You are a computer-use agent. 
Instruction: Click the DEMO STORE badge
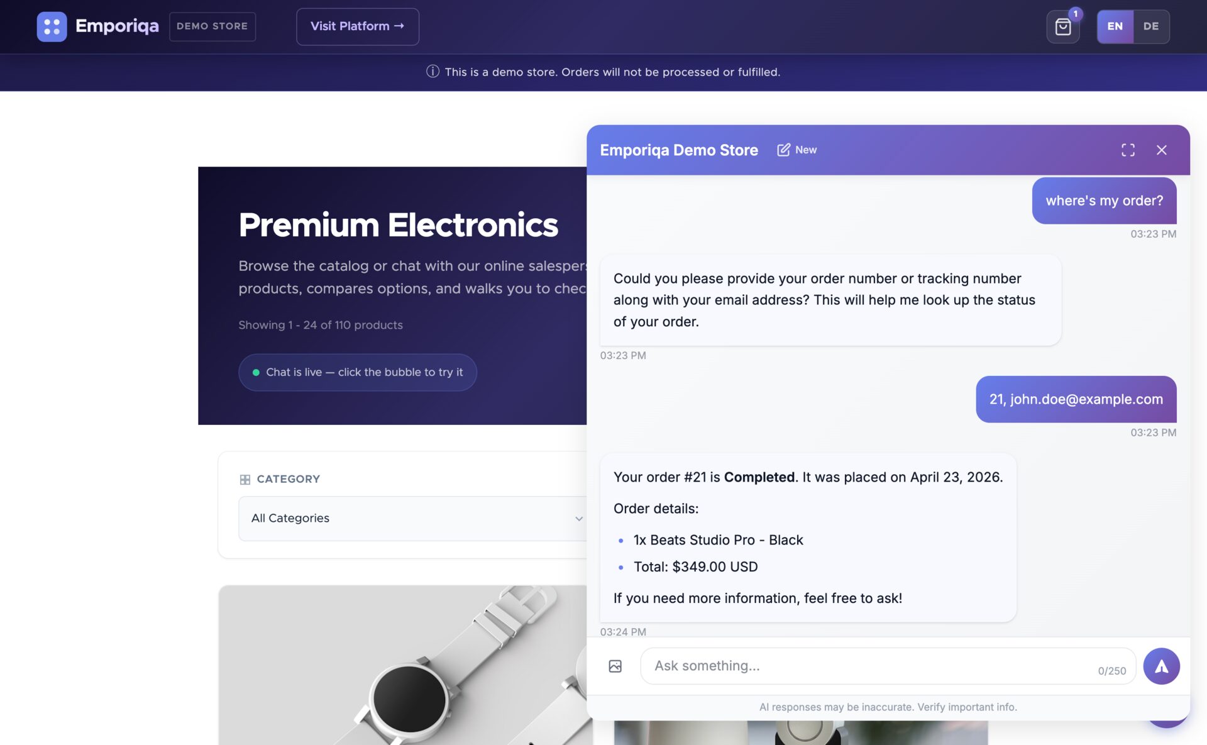pos(212,26)
